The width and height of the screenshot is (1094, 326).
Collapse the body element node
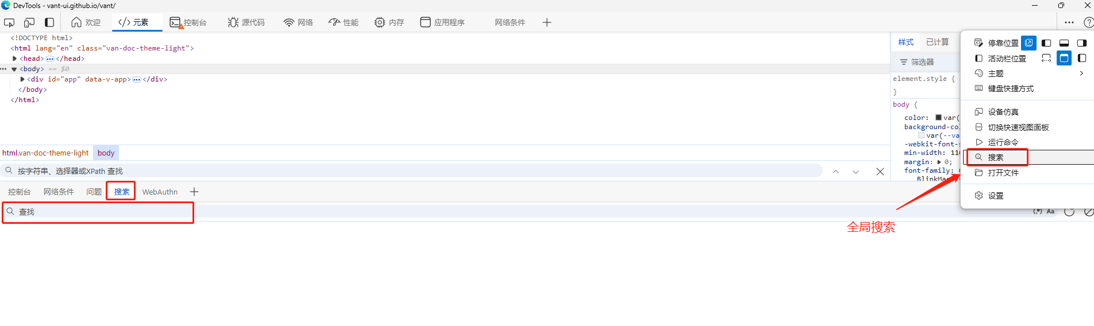(14, 69)
